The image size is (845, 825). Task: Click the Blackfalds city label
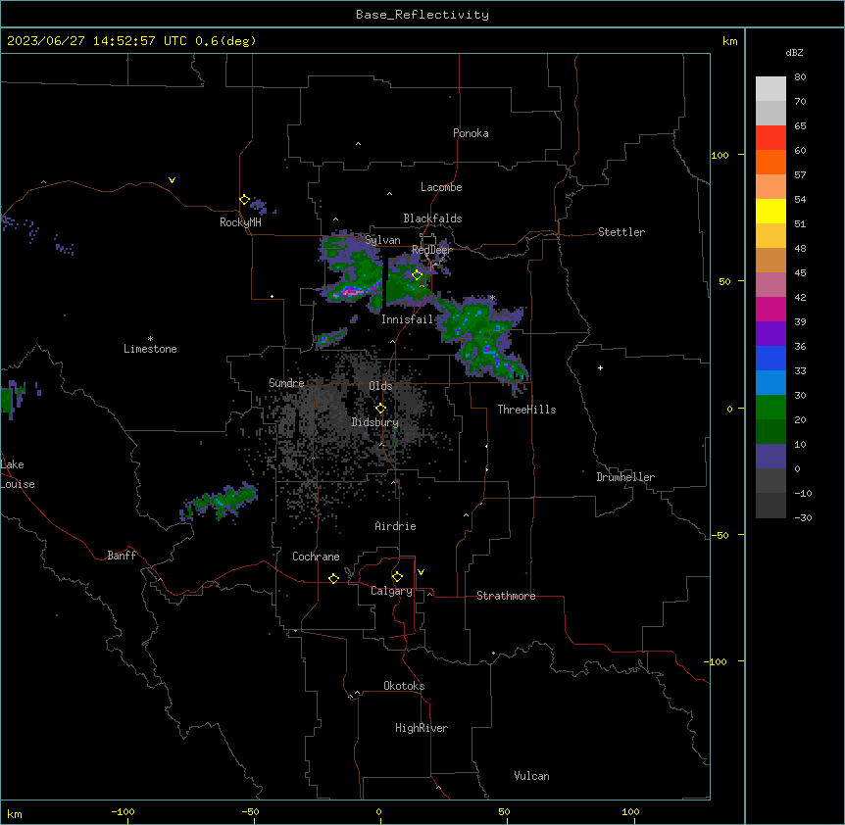(432, 218)
